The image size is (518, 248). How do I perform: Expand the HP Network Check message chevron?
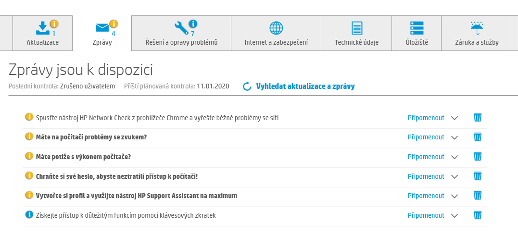click(x=455, y=118)
